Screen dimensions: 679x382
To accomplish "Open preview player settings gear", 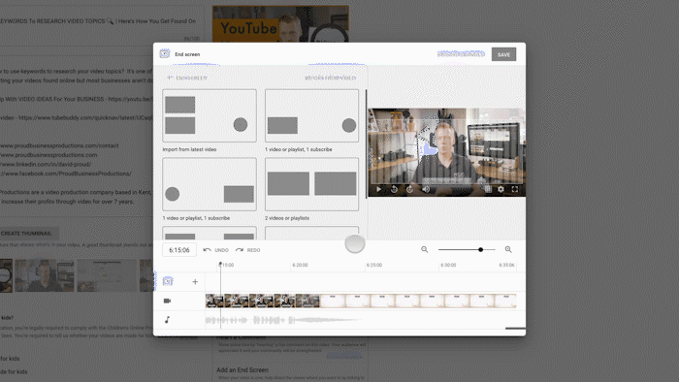I will coord(501,189).
